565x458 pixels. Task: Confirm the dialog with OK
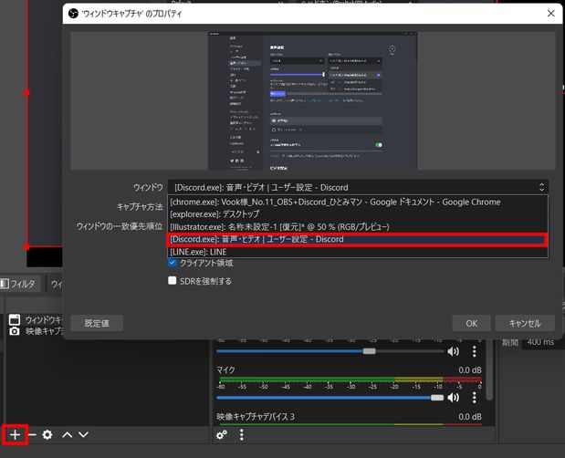pyautogui.click(x=471, y=323)
